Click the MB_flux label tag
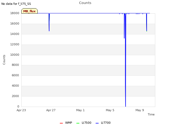Viewport: 171px width, 128px height. point(29,11)
